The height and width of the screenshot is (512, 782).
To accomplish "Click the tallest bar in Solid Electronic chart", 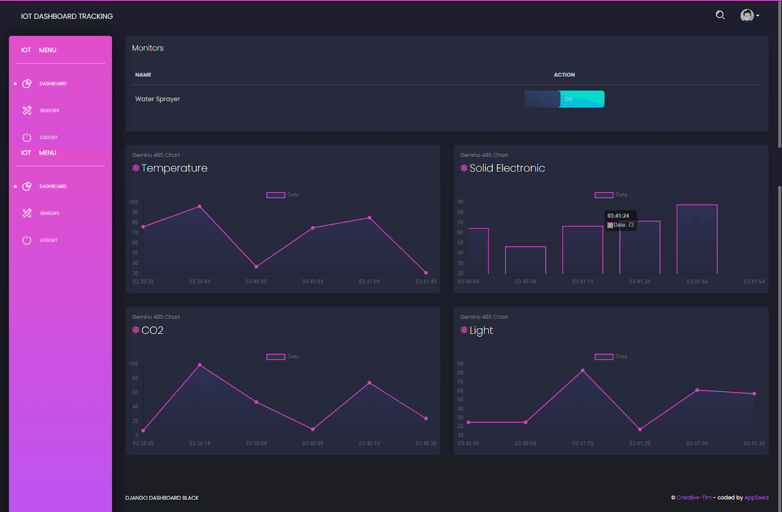I will tap(696, 239).
